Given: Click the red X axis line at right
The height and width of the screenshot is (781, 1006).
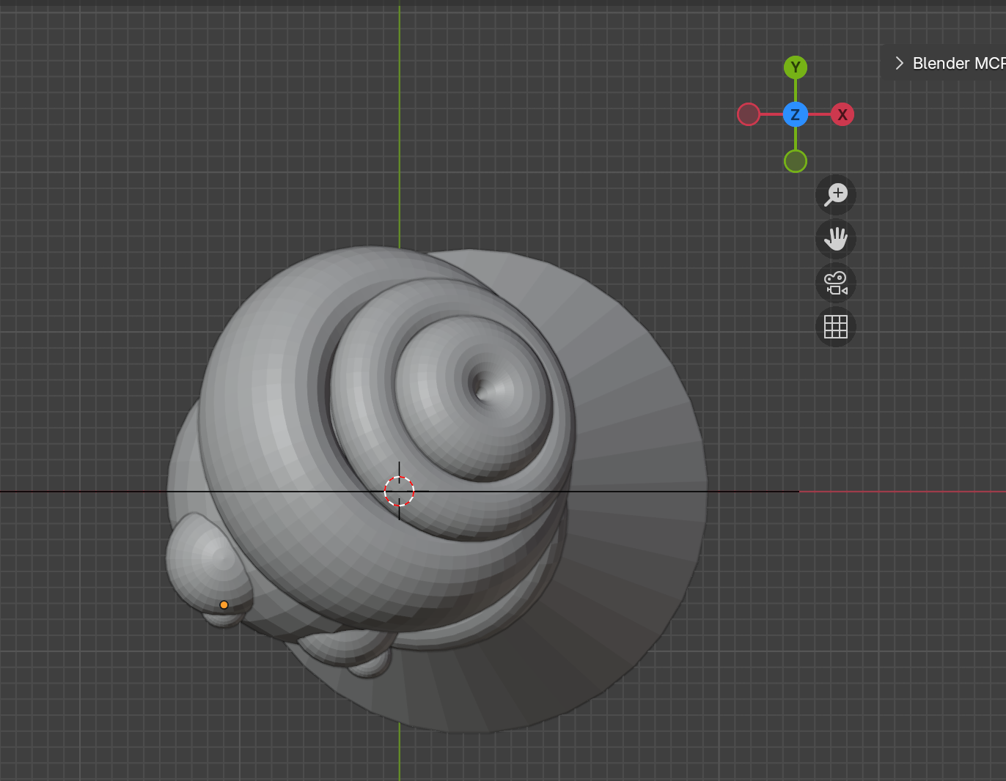Looking at the screenshot, I should [902, 492].
